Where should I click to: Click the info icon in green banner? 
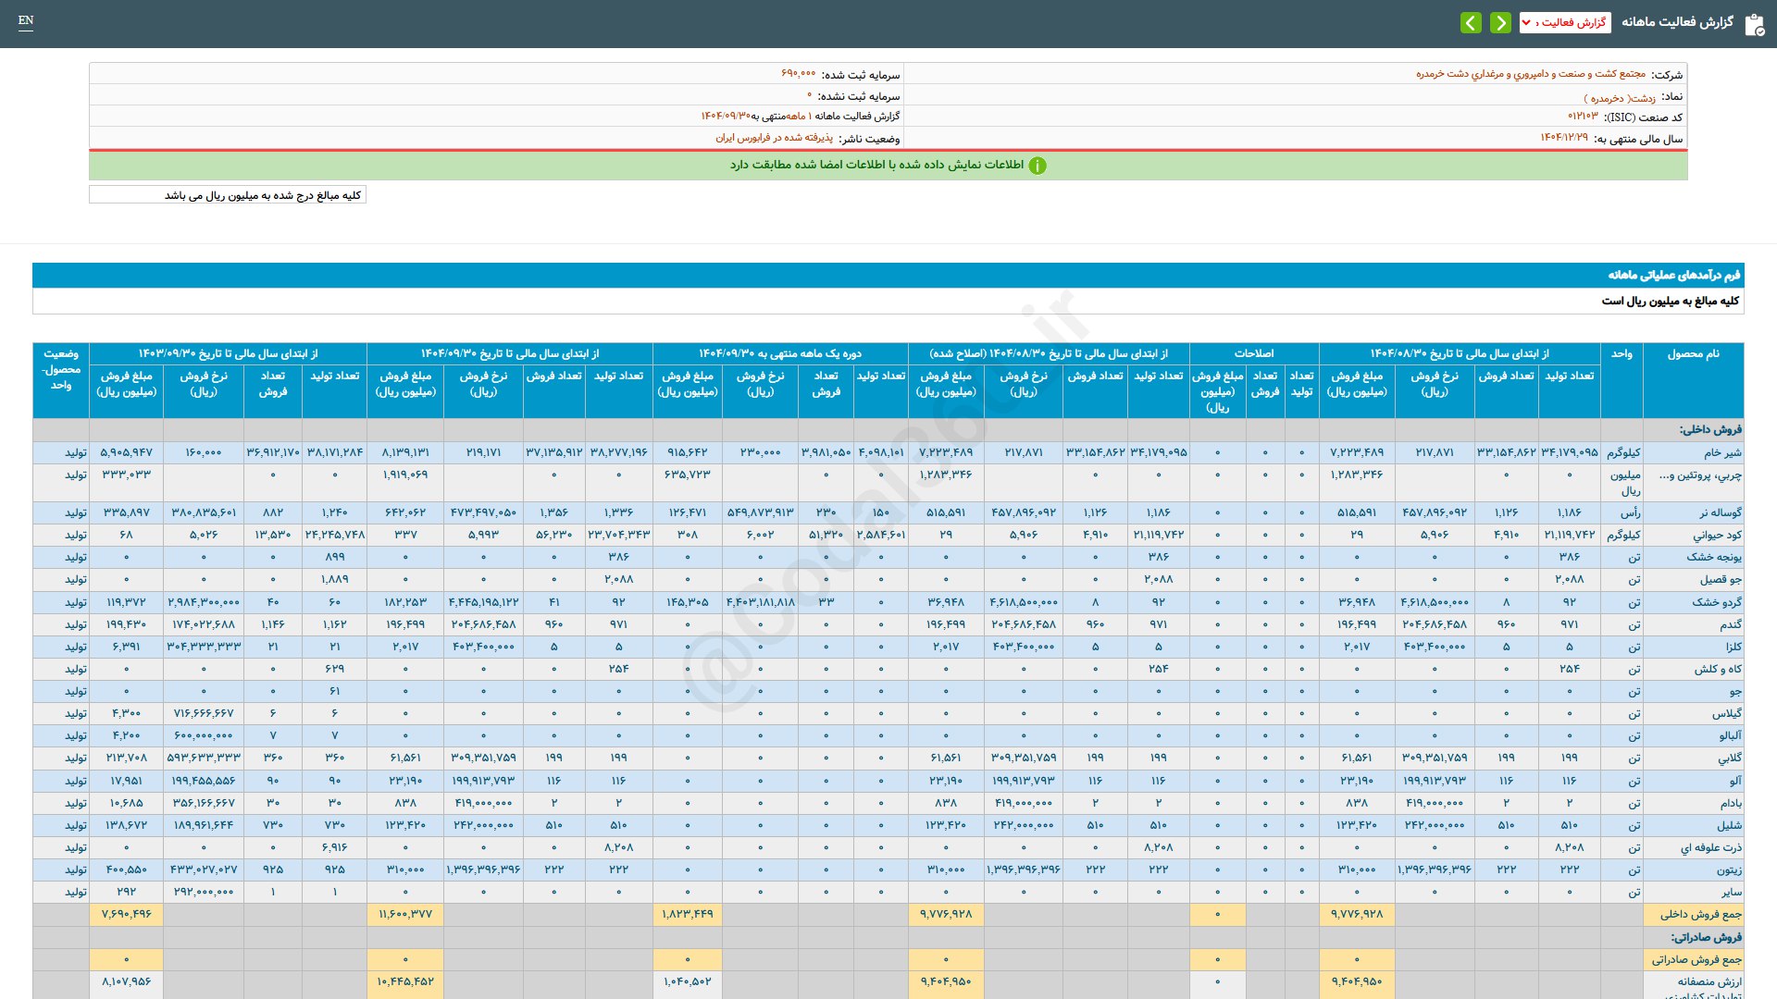click(1038, 166)
